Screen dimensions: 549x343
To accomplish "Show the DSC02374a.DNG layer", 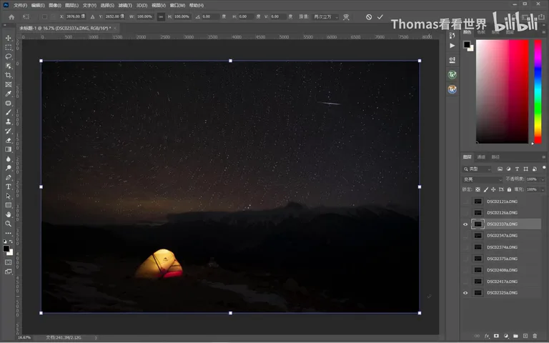I will (x=465, y=247).
